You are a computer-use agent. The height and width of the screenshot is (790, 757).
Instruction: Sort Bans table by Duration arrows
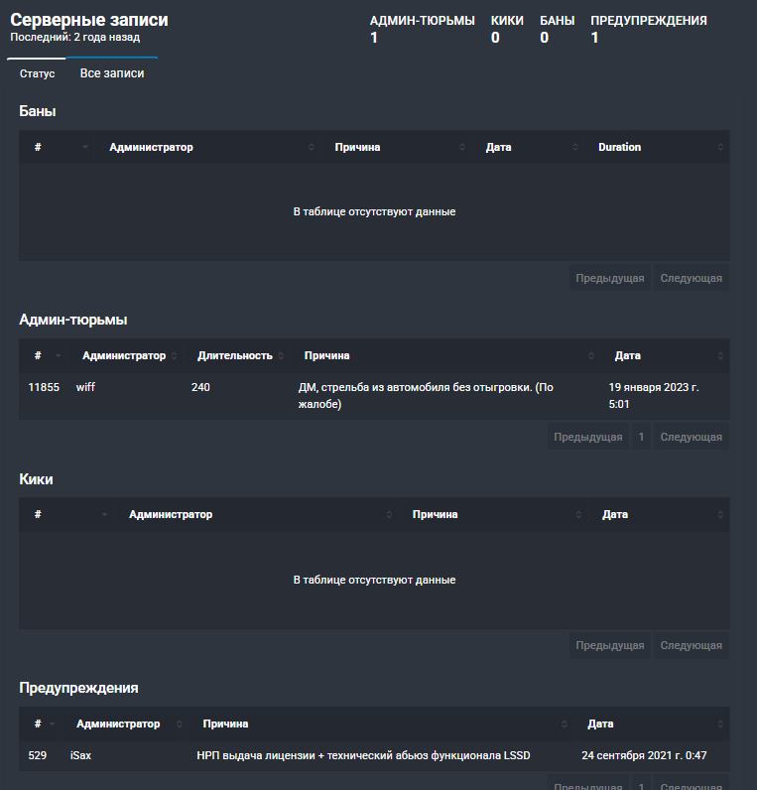720,147
